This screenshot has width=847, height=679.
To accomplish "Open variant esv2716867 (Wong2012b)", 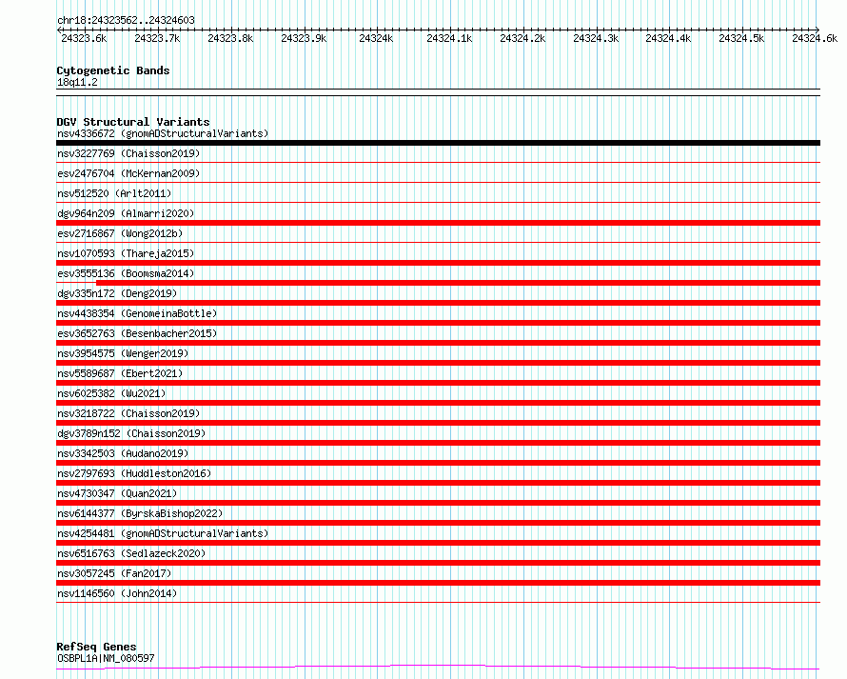I will 120,233.
